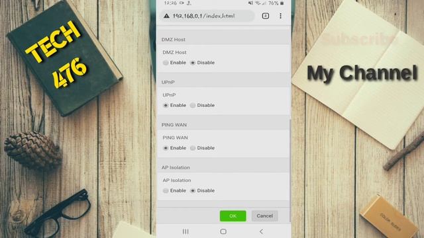Screen dimensions: 424x238
Task: Click the Cancel button
Action: tap(265, 216)
